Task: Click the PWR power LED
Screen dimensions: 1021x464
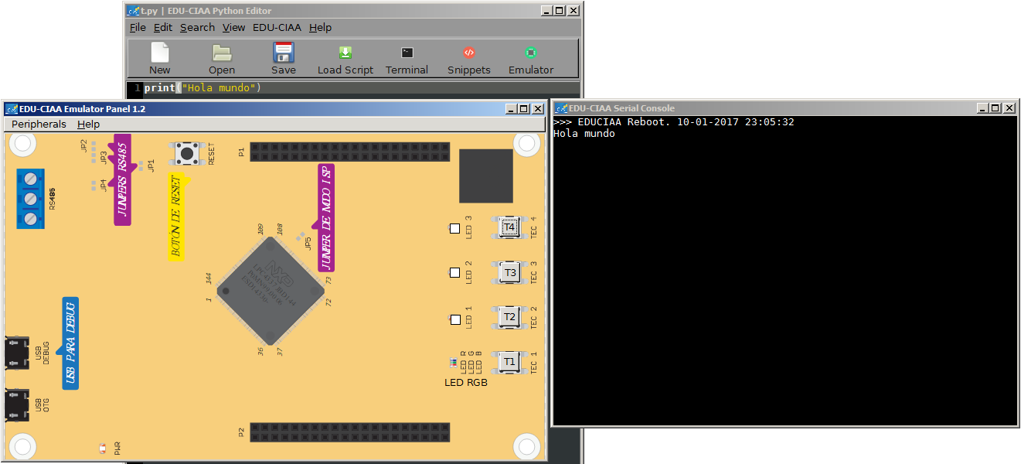Action: (103, 449)
